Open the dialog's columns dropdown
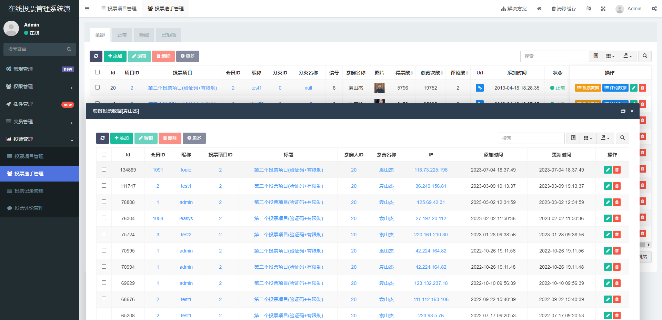Viewport: 662px width, 320px height. (588, 138)
